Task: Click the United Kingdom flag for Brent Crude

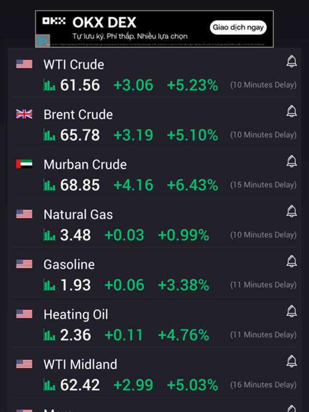Action: click(24, 114)
